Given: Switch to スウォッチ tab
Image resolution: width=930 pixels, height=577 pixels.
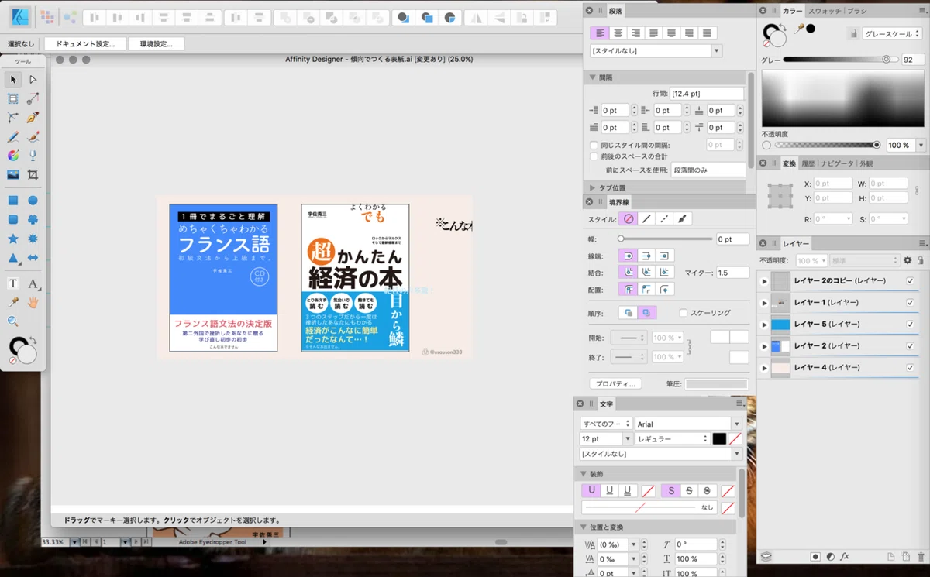Looking at the screenshot, I should click(x=825, y=11).
